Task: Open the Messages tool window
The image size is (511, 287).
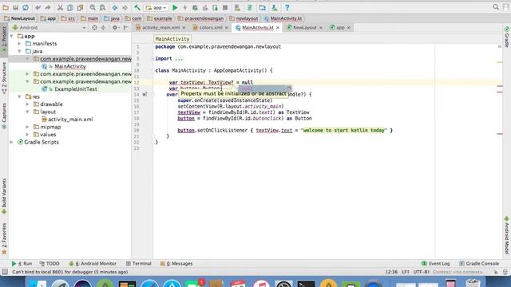Action: 176,264
